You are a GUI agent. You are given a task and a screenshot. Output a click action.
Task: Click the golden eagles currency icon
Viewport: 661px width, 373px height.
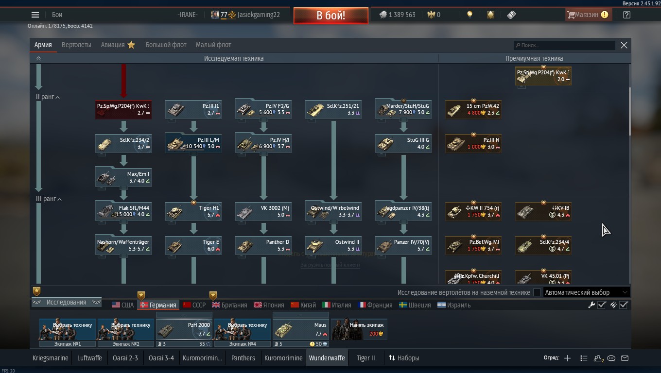coord(431,15)
